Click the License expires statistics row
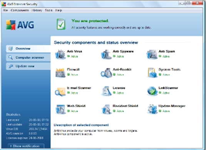Image resolution: width=206 pixels, height=150 pixels. pos(25,138)
